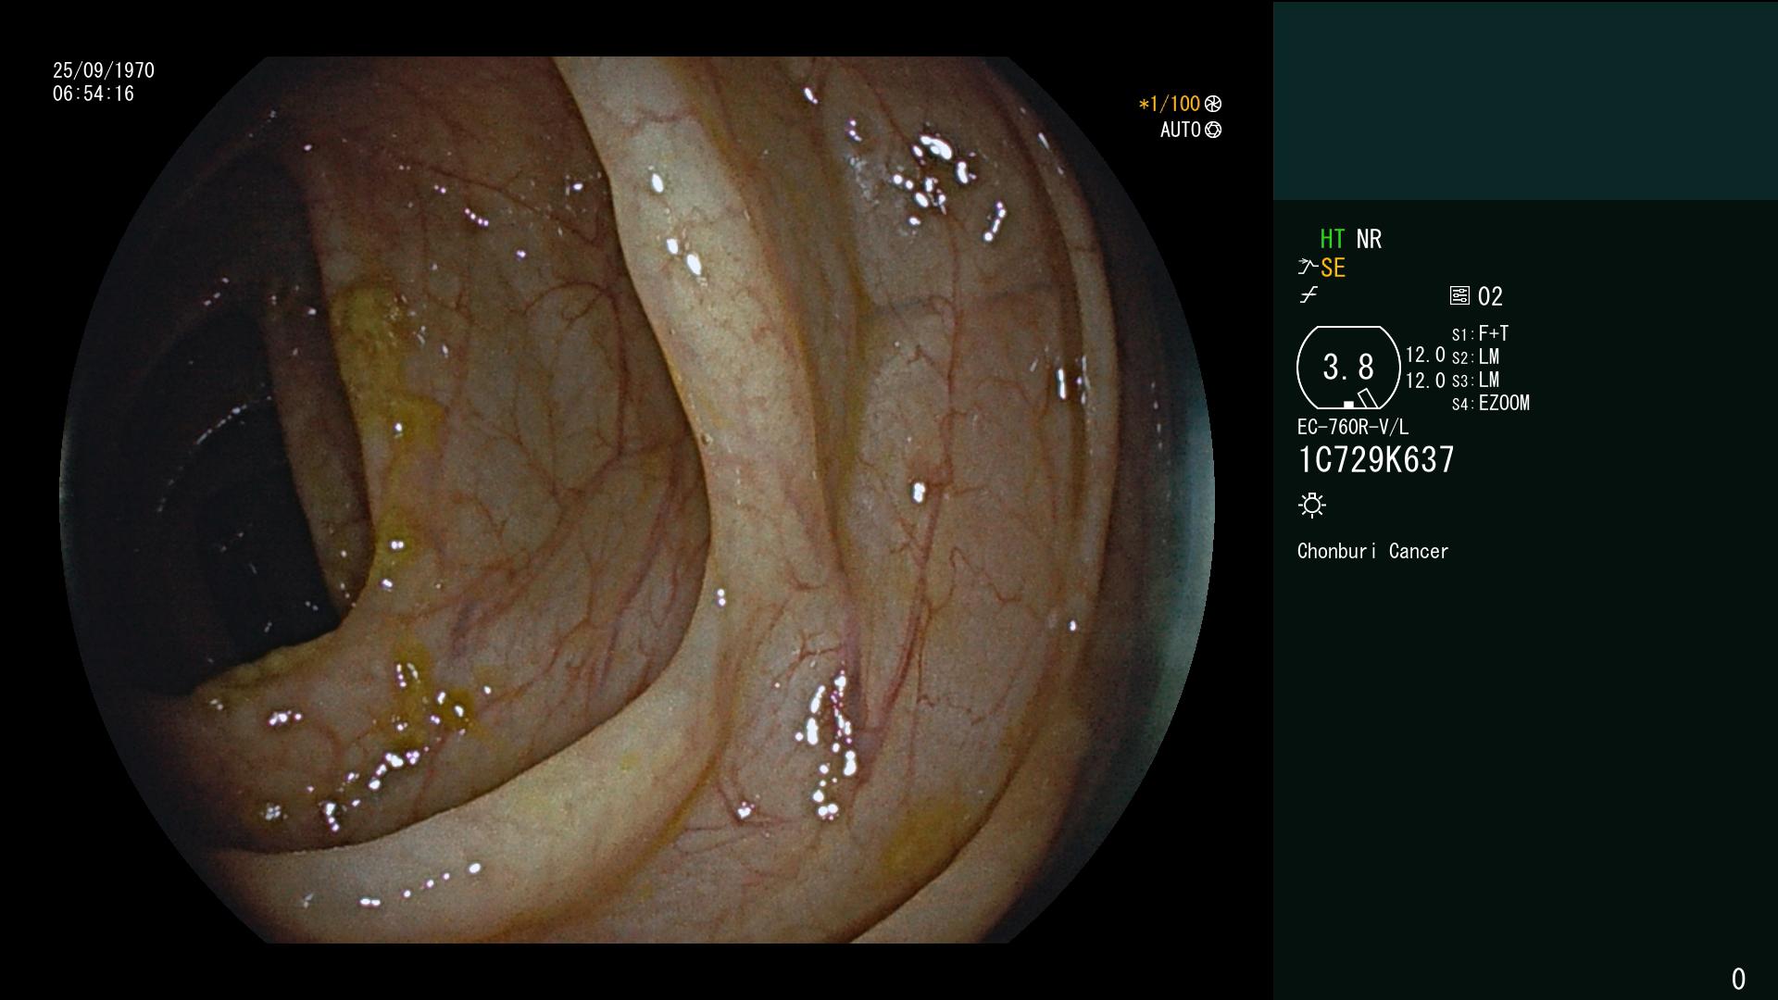Screen dimensions: 1778x1000
Task: Click the orange SE enhancement label
Action: coord(1333,269)
